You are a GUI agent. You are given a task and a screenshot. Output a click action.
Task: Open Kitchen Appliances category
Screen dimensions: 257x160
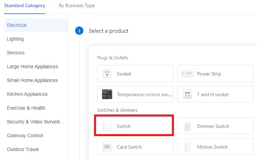tap(27, 94)
